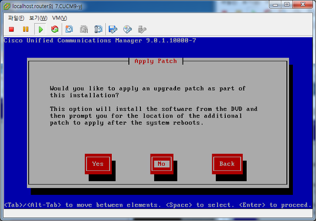Click the '<Enter> to proceed' hint text
Screen dimensions: 316x221
275,205
